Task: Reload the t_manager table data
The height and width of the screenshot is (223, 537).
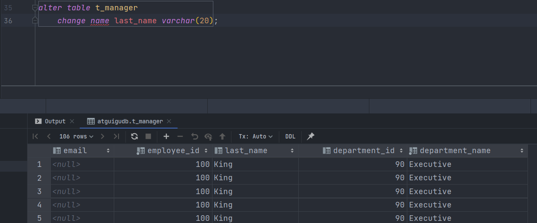Action: pos(134,136)
